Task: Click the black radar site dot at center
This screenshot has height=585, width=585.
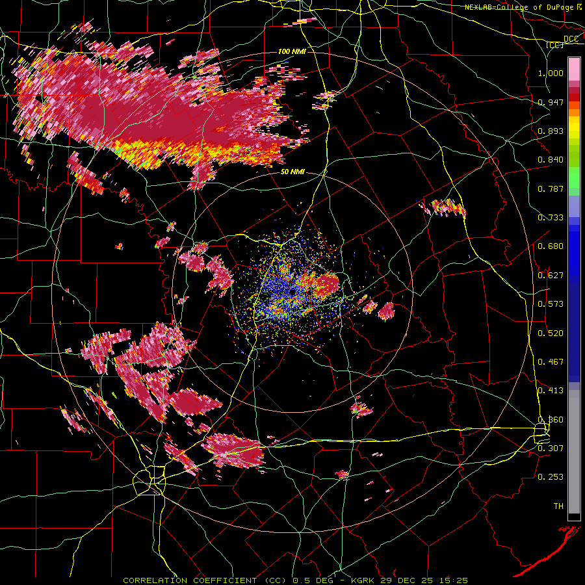Action: (292, 292)
